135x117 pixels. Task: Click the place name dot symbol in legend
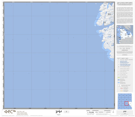click(119, 60)
